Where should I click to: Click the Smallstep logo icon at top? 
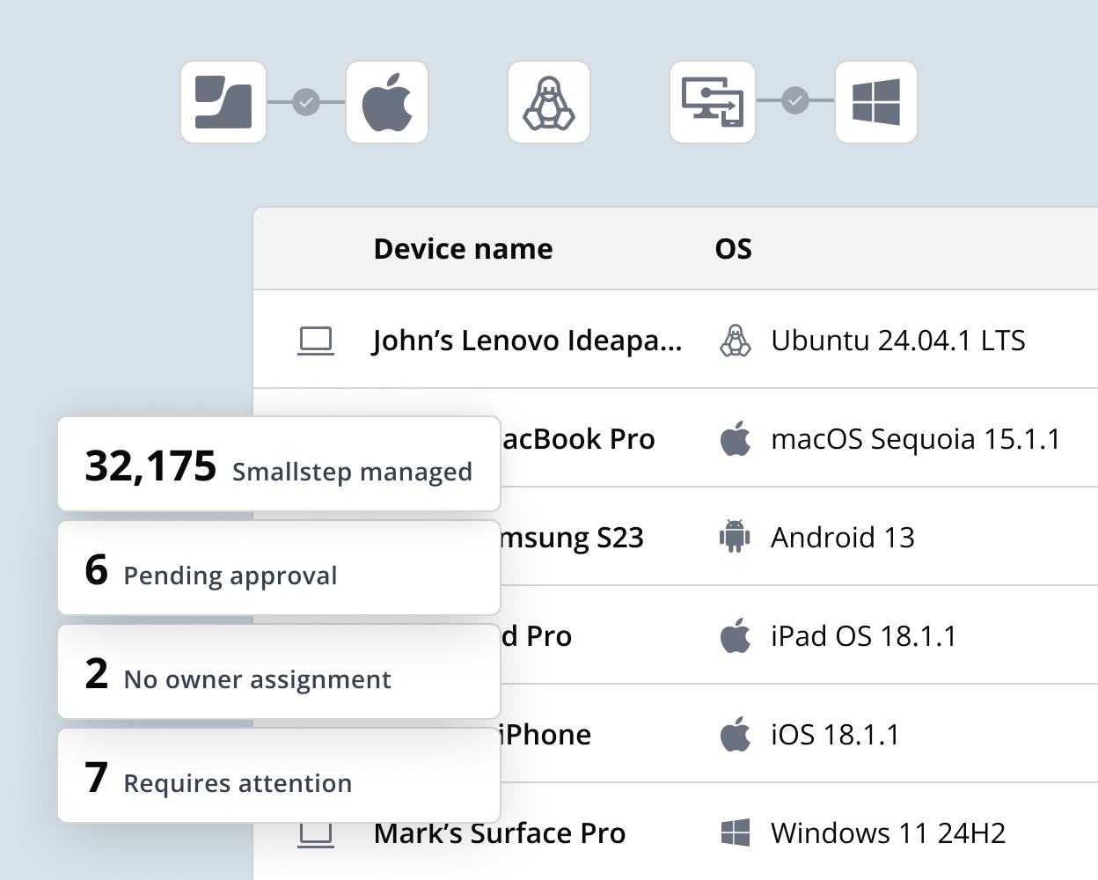223,101
